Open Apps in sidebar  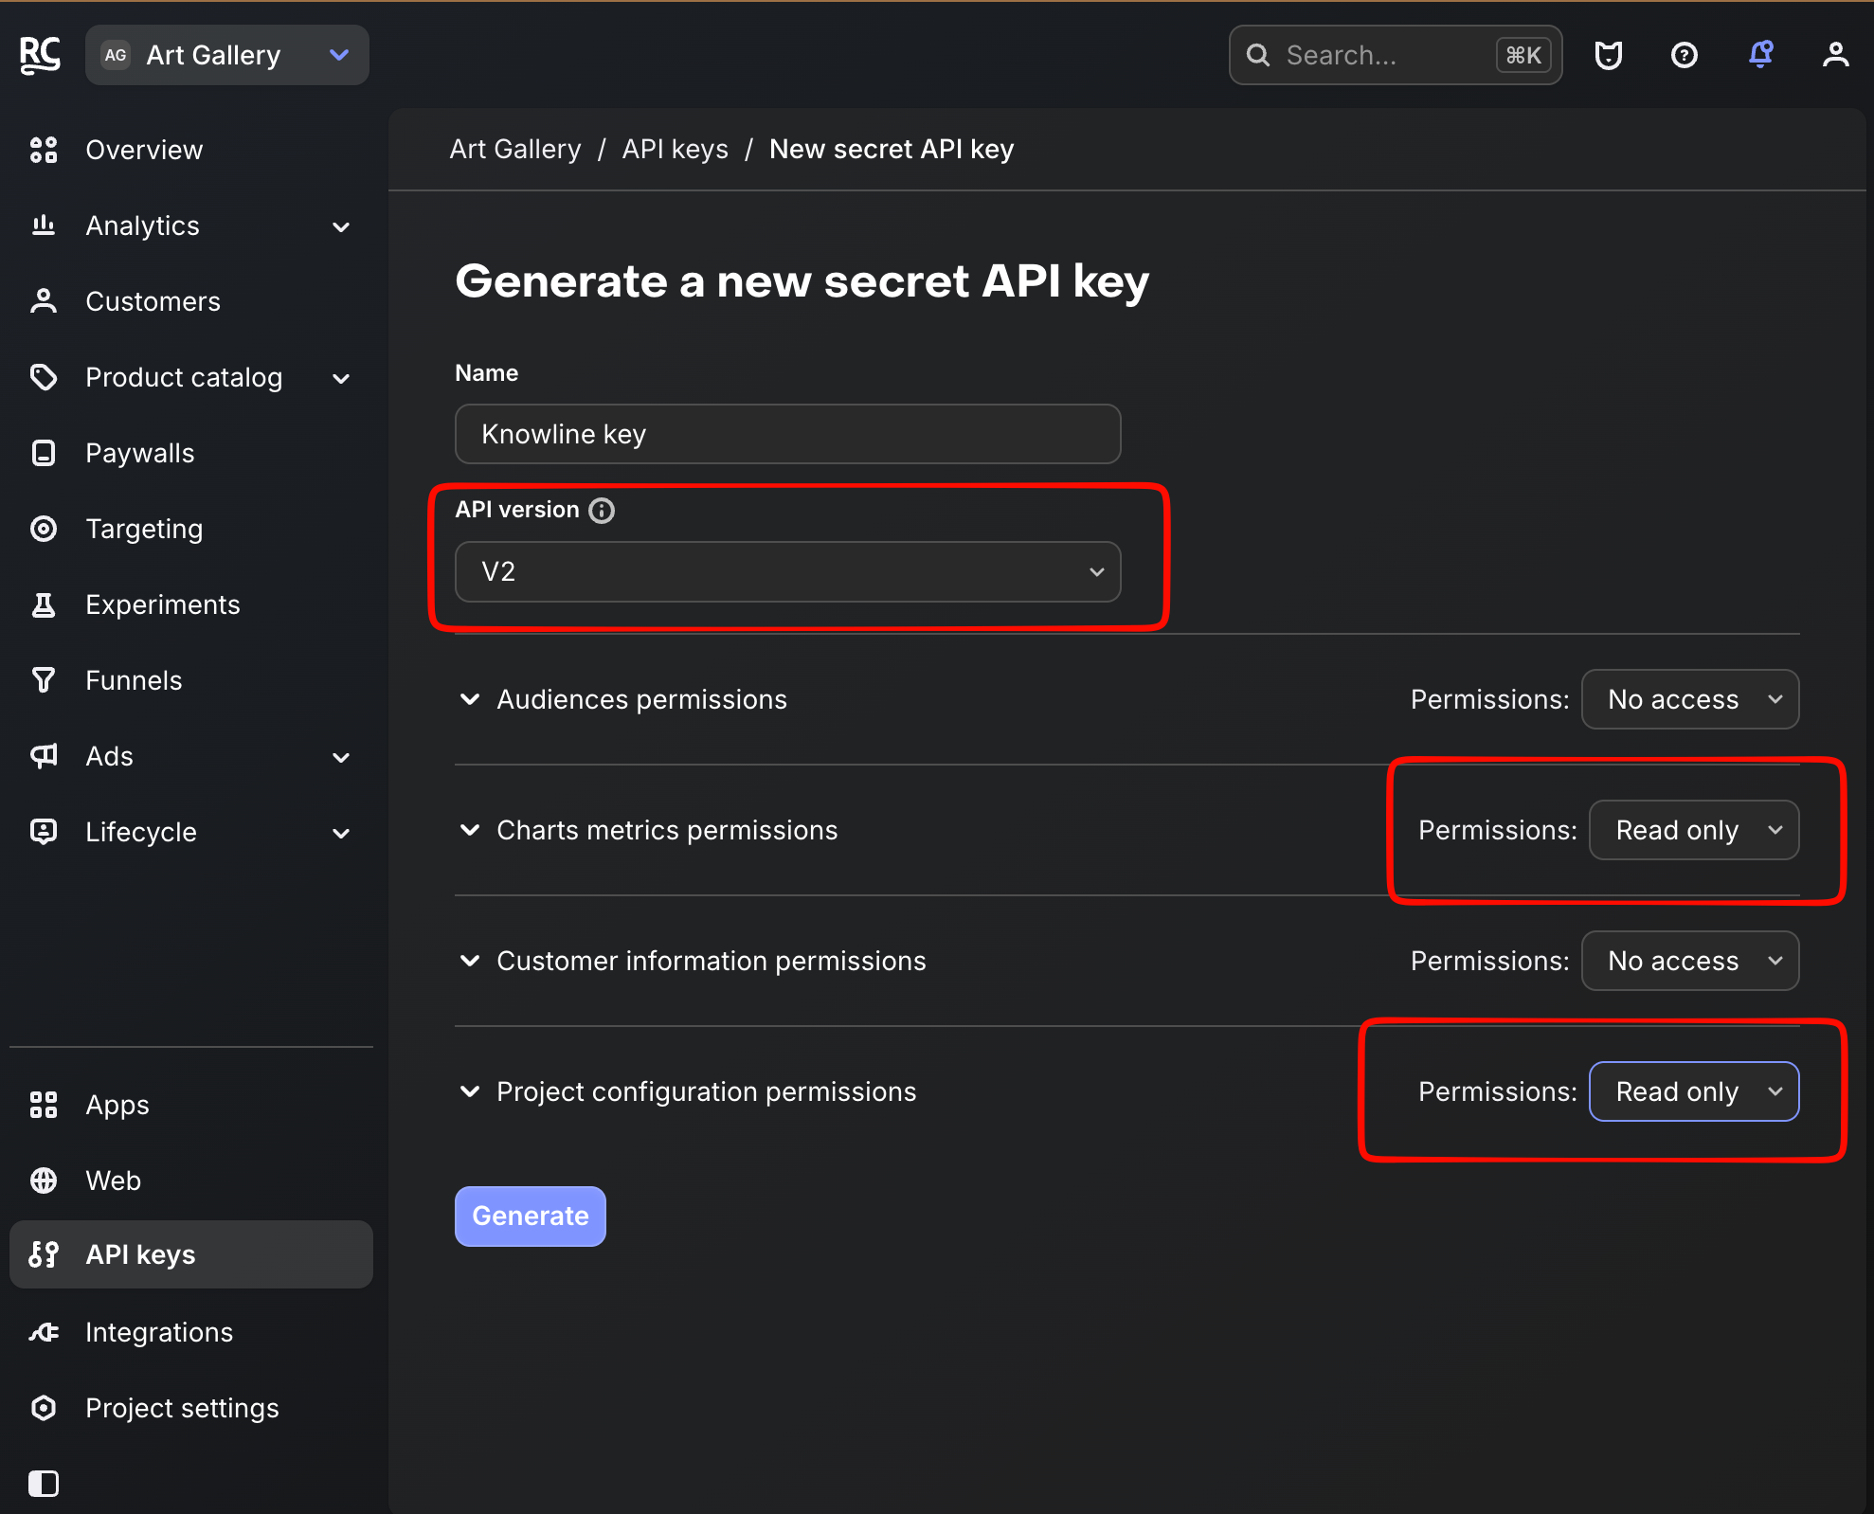tap(190, 1105)
